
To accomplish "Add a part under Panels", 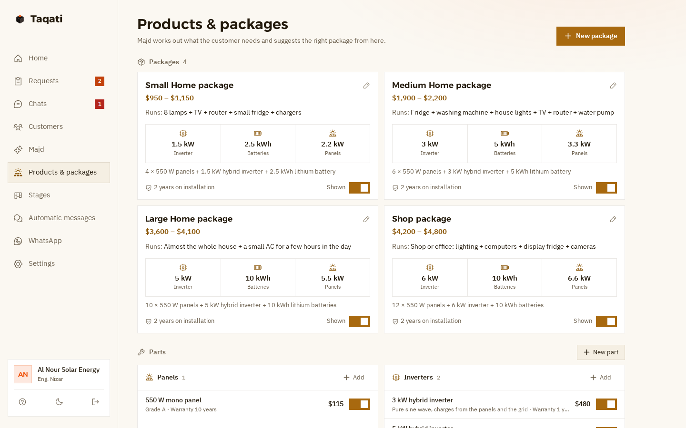I will click(x=354, y=378).
